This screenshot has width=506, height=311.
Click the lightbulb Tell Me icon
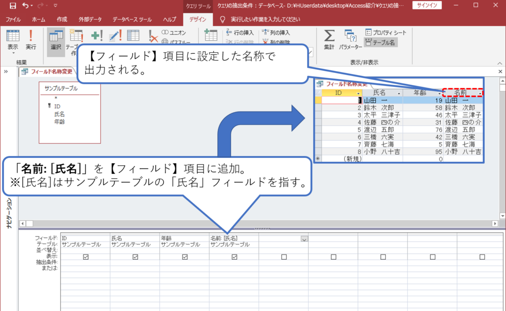pos(222,20)
